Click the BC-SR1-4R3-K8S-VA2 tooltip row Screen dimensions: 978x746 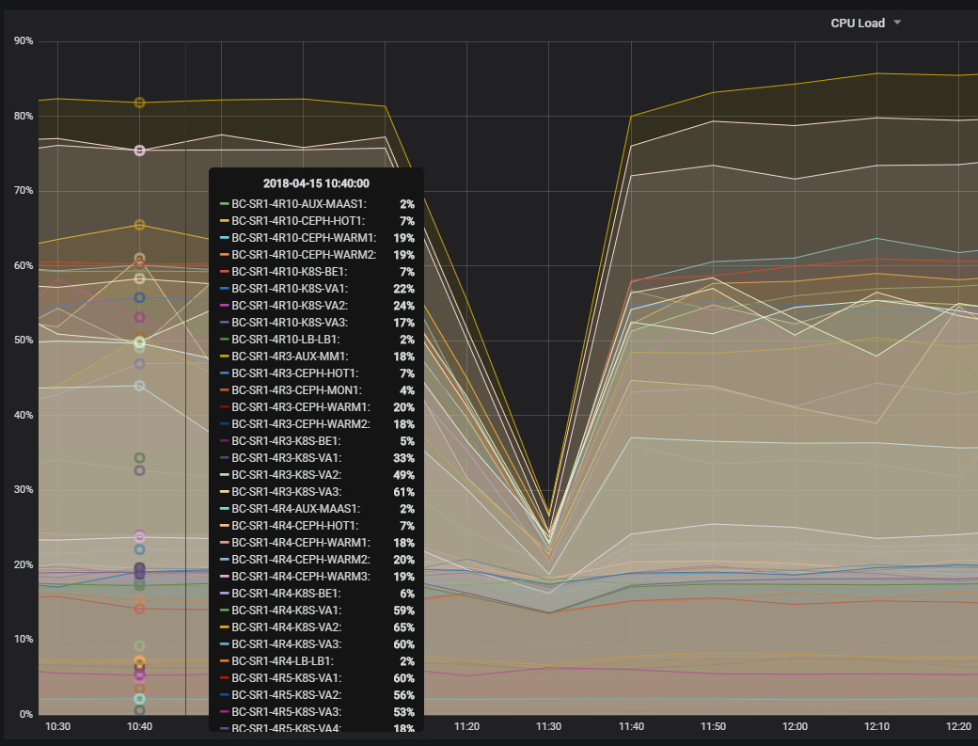tap(317, 475)
